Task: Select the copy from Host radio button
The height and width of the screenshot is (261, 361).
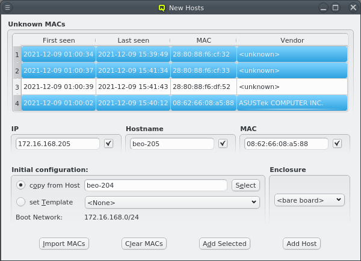Action: (x=20, y=185)
